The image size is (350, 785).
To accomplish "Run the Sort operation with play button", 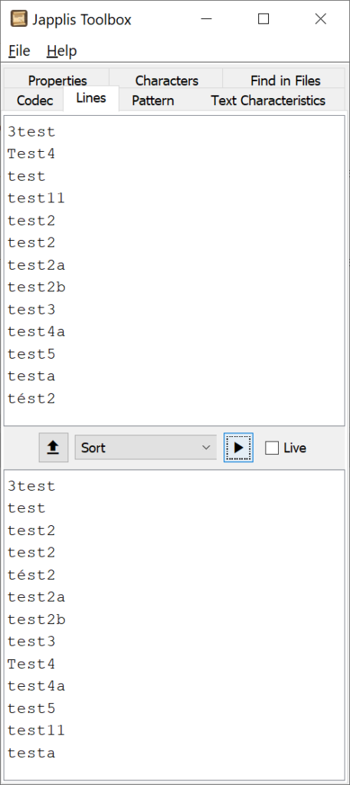I will [x=238, y=448].
